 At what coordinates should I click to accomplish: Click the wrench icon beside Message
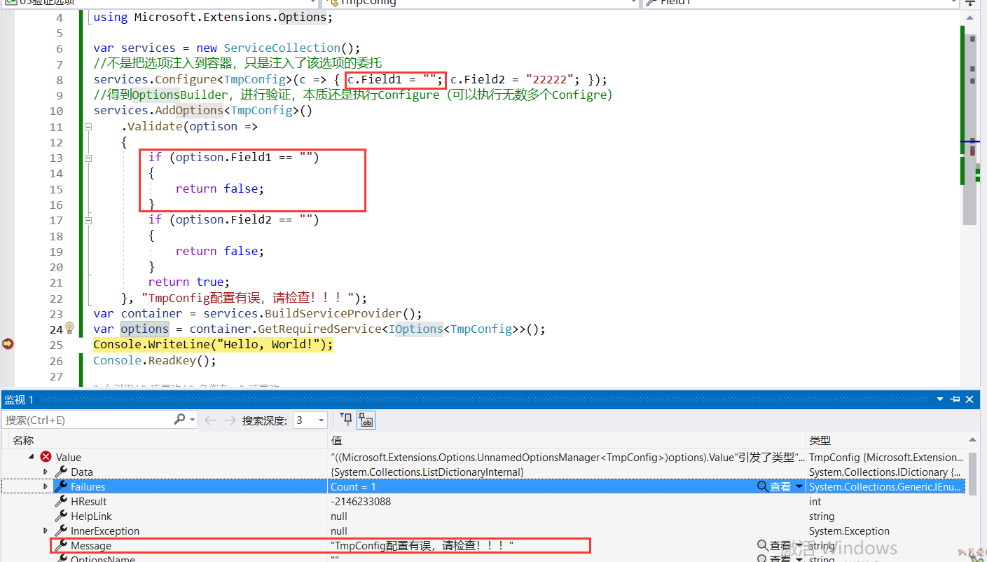coord(61,545)
